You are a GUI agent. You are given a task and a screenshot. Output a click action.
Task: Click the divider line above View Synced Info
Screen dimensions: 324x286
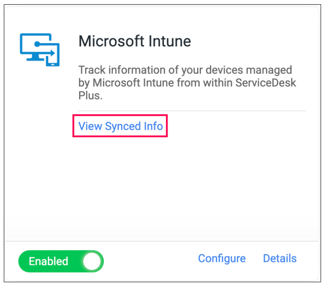[x=192, y=111]
